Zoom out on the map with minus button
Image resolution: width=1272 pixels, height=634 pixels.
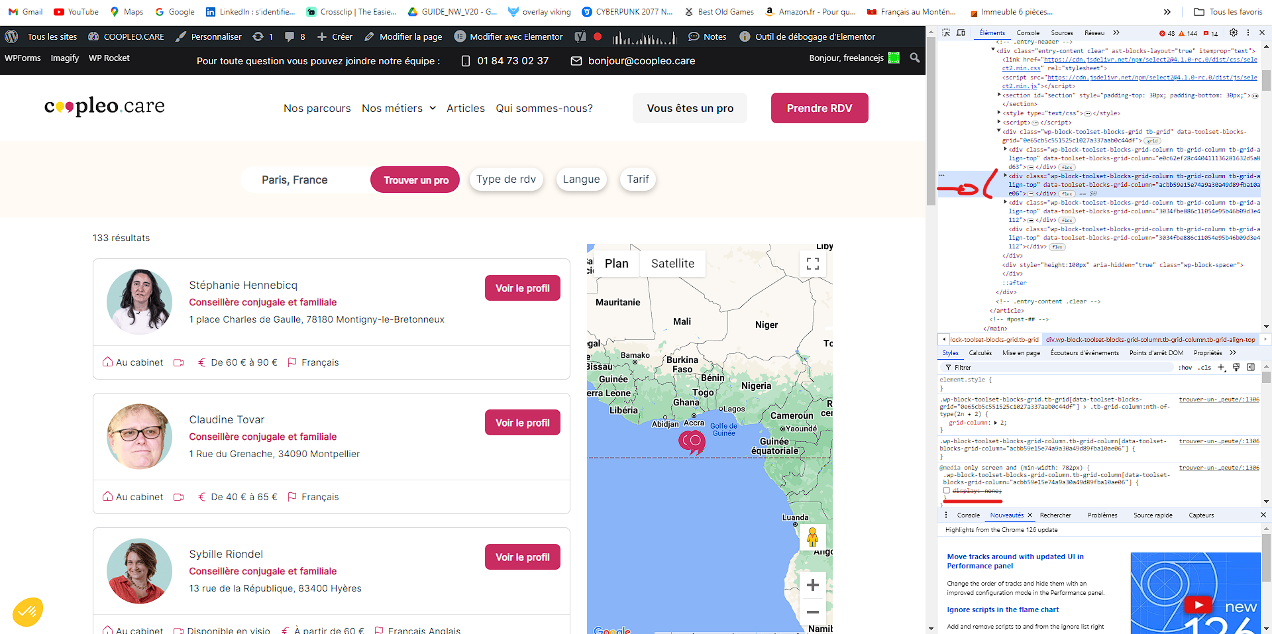click(x=813, y=611)
